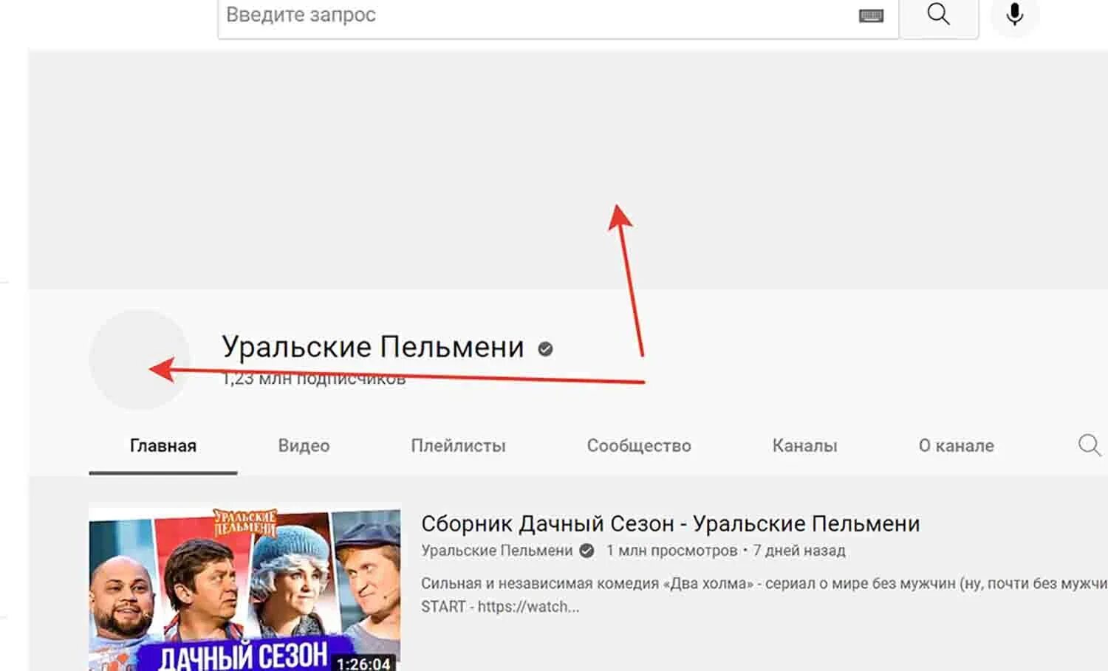This screenshot has height=671, width=1108.
Task: Click the verification badge next to channel name
Action: [x=544, y=348]
